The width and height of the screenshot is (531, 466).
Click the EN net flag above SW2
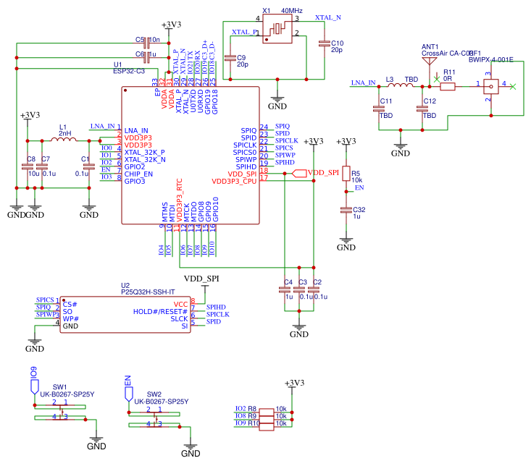(x=129, y=394)
